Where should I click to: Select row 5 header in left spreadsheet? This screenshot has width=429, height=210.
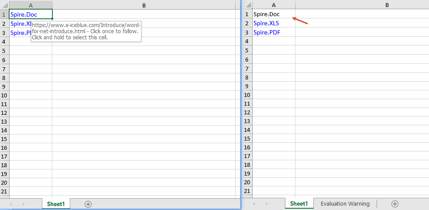click(x=4, y=51)
